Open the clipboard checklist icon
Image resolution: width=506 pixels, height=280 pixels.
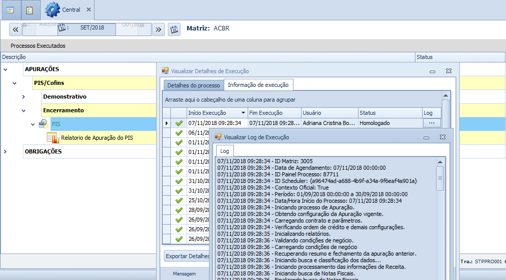(30, 10)
